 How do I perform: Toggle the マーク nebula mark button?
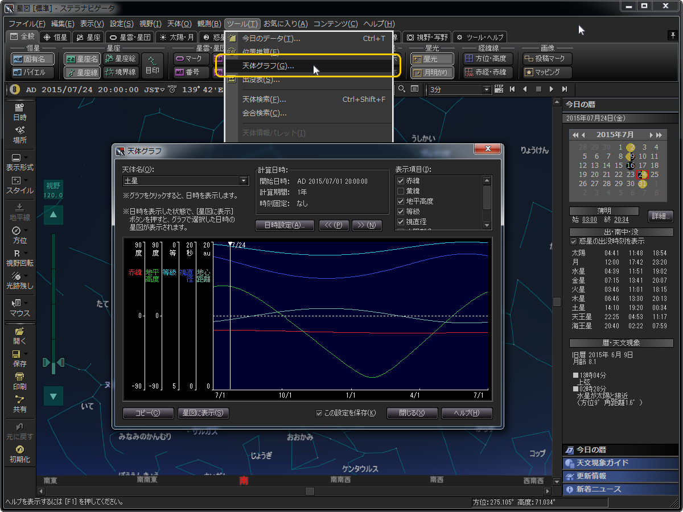coord(192,59)
